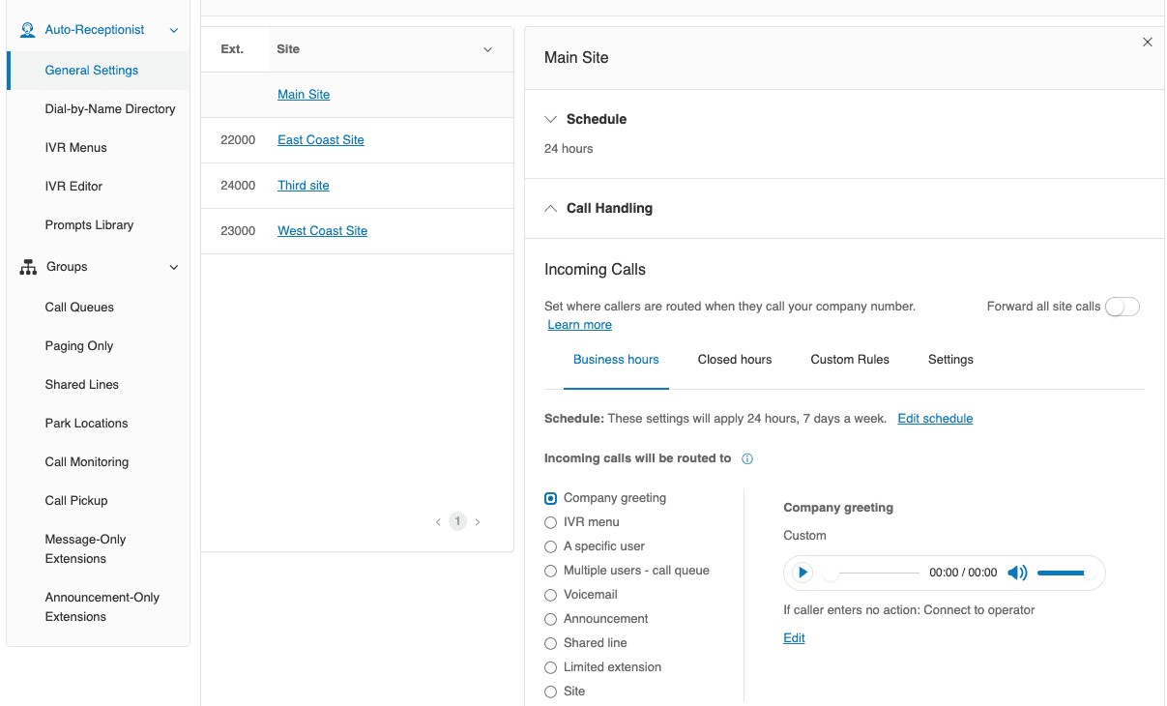1167x706 pixels.
Task: Open the East Coast Site link
Action: (x=321, y=140)
